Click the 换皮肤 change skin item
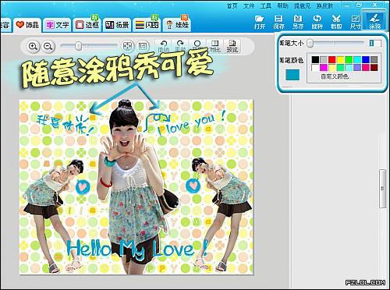390x290 pixels. pos(324,5)
